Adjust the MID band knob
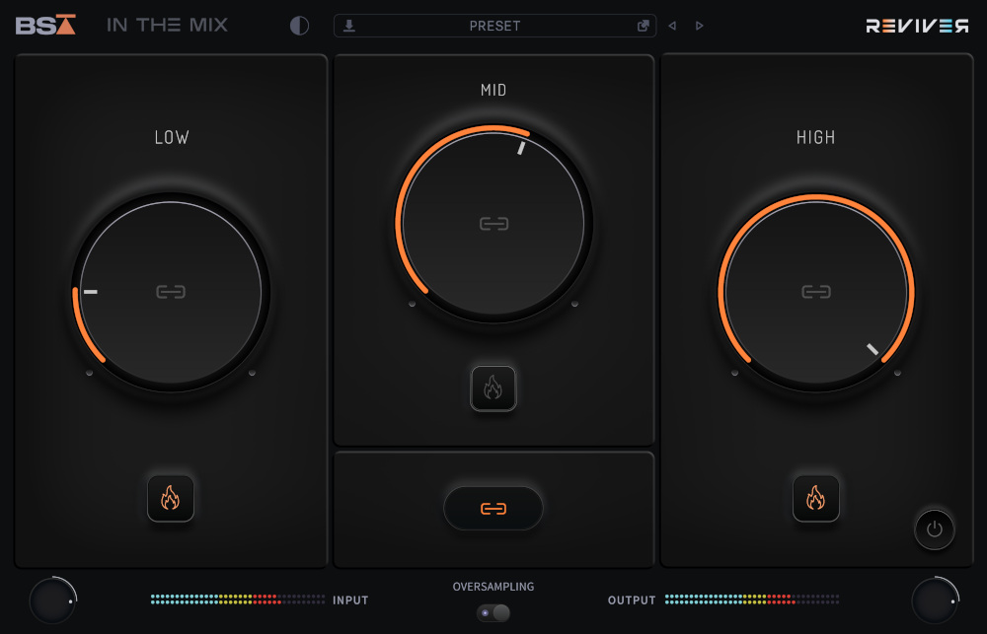Viewport: 987px width, 634px height. [493, 223]
